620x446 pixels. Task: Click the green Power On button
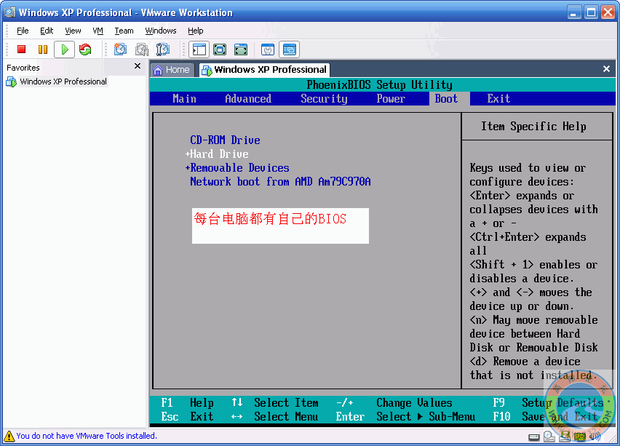(x=65, y=49)
